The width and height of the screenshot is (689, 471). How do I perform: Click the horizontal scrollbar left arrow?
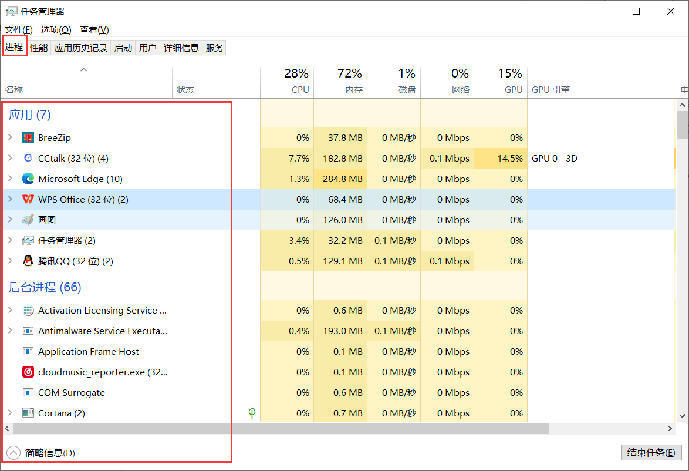click(x=7, y=428)
